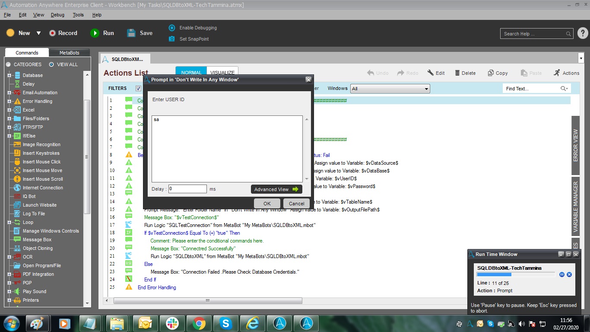Click the Run button in toolbar
The width and height of the screenshot is (590, 332).
[x=102, y=33]
